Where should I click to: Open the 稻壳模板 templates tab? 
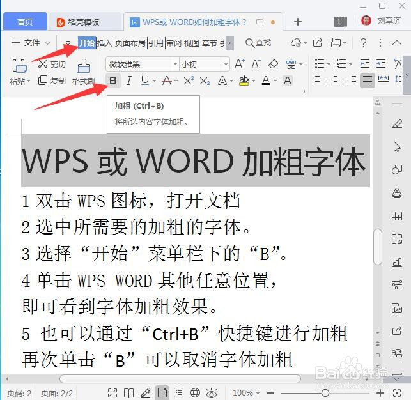tap(84, 22)
